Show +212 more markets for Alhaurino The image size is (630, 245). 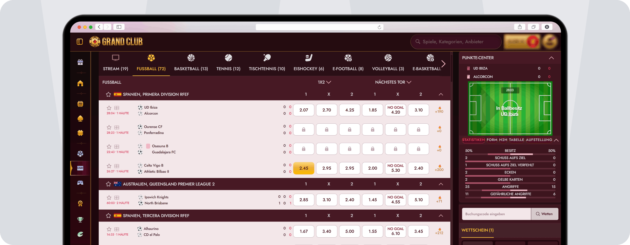tap(439, 231)
